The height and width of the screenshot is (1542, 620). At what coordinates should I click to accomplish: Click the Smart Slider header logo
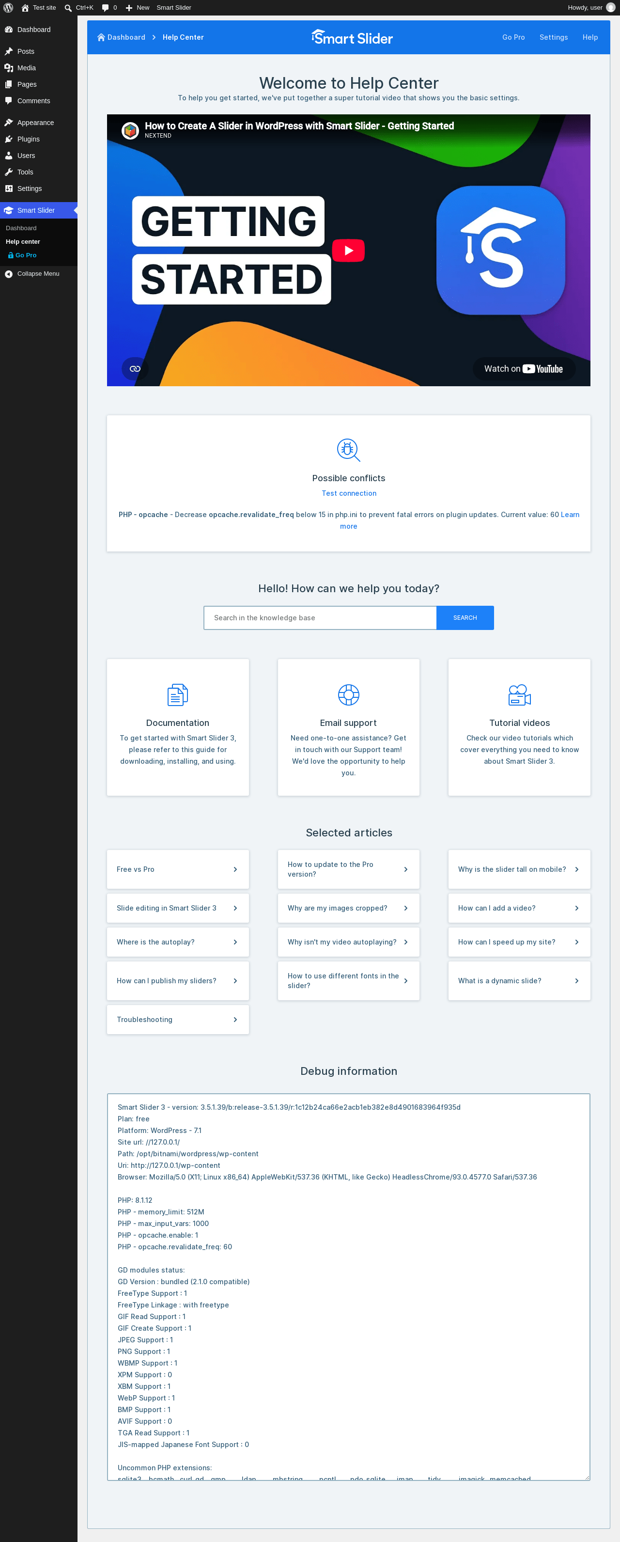coord(352,37)
